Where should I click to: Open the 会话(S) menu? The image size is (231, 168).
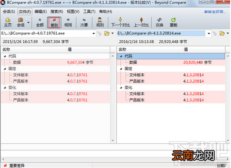coord(9,11)
